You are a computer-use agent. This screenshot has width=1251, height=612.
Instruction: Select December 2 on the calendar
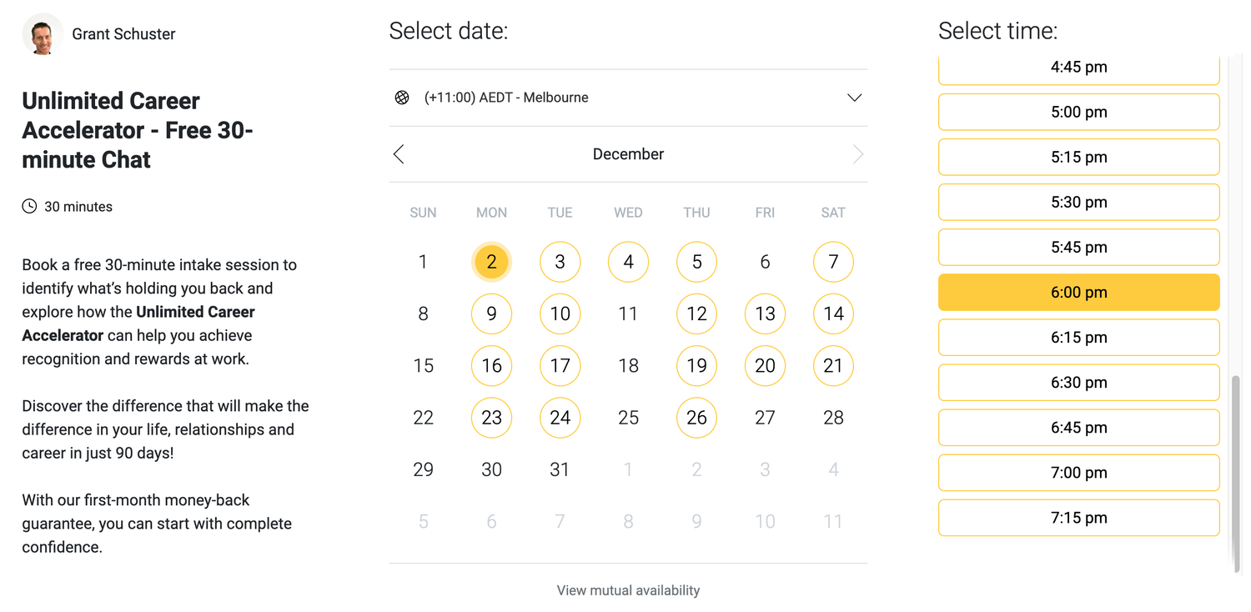pyautogui.click(x=491, y=261)
